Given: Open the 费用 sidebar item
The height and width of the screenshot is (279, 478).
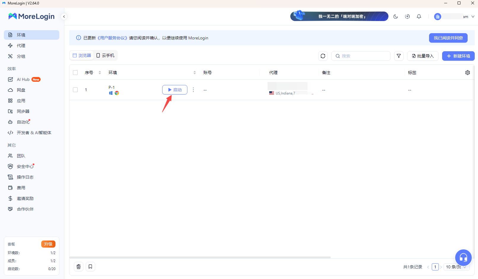Looking at the screenshot, I should pyautogui.click(x=32, y=188).
